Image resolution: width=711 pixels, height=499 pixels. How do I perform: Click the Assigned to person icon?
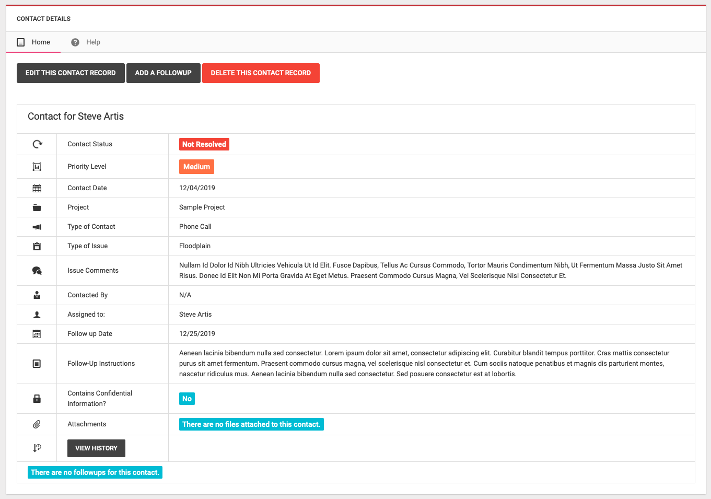click(x=37, y=315)
